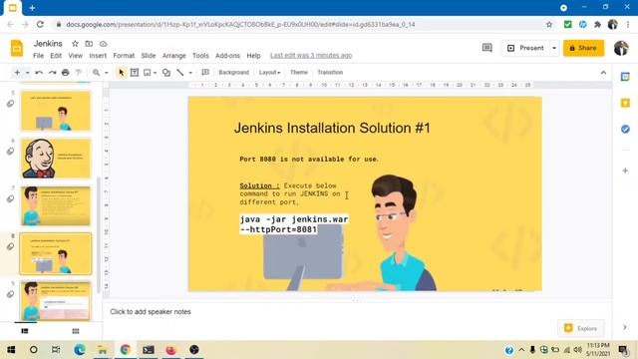This screenshot has height=359, width=638.
Task: Switch to grid view
Action: tap(76, 331)
